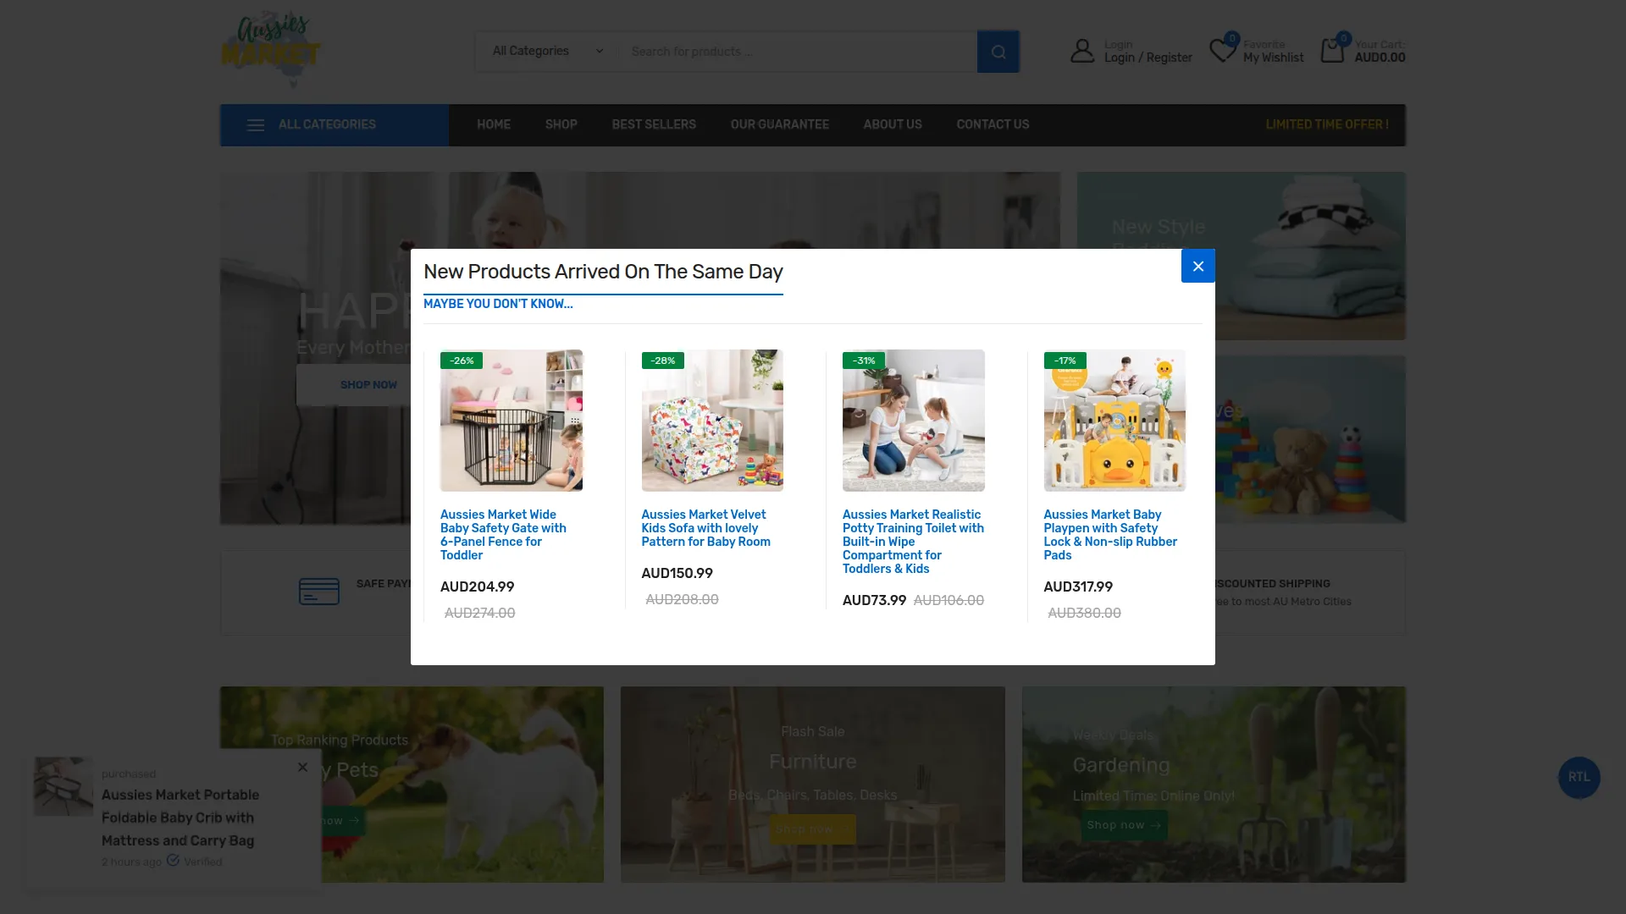
Task: Click the -31% discount badge
Action: [864, 361]
